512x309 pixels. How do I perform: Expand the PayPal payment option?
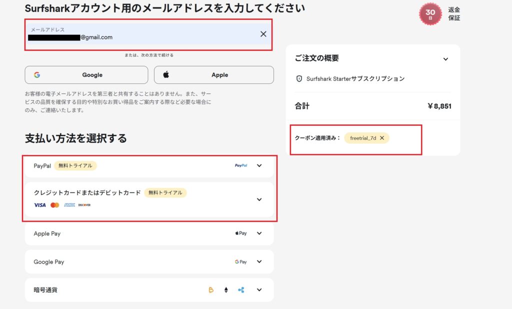coord(259,165)
